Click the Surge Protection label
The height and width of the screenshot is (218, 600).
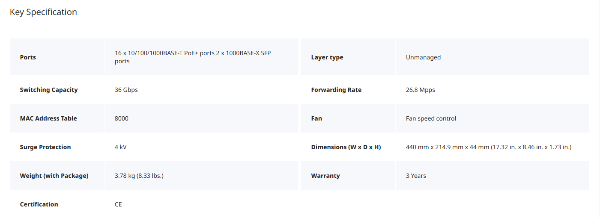coord(45,147)
